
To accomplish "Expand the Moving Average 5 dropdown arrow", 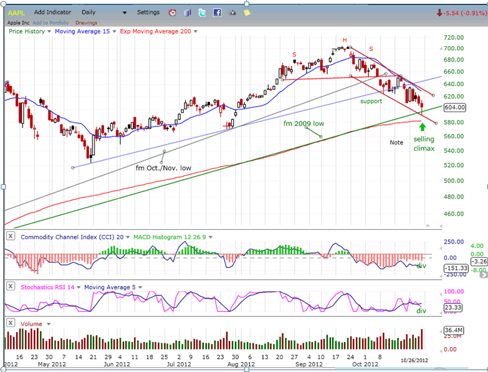I will click(140, 287).
